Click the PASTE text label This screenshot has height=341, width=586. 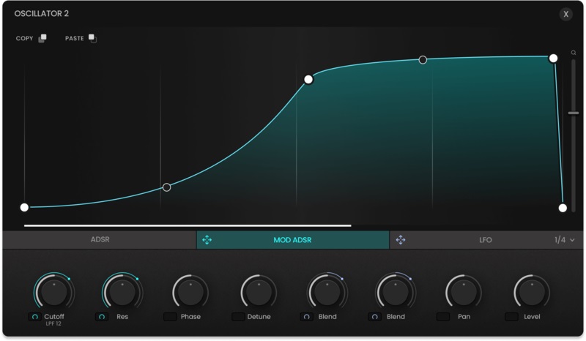tap(75, 39)
